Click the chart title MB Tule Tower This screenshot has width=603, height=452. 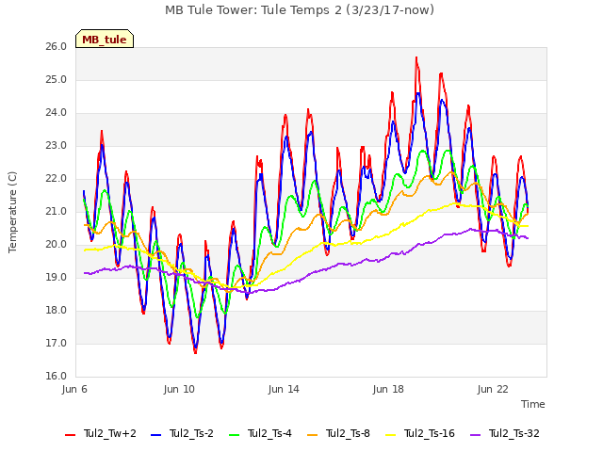[300, 9]
